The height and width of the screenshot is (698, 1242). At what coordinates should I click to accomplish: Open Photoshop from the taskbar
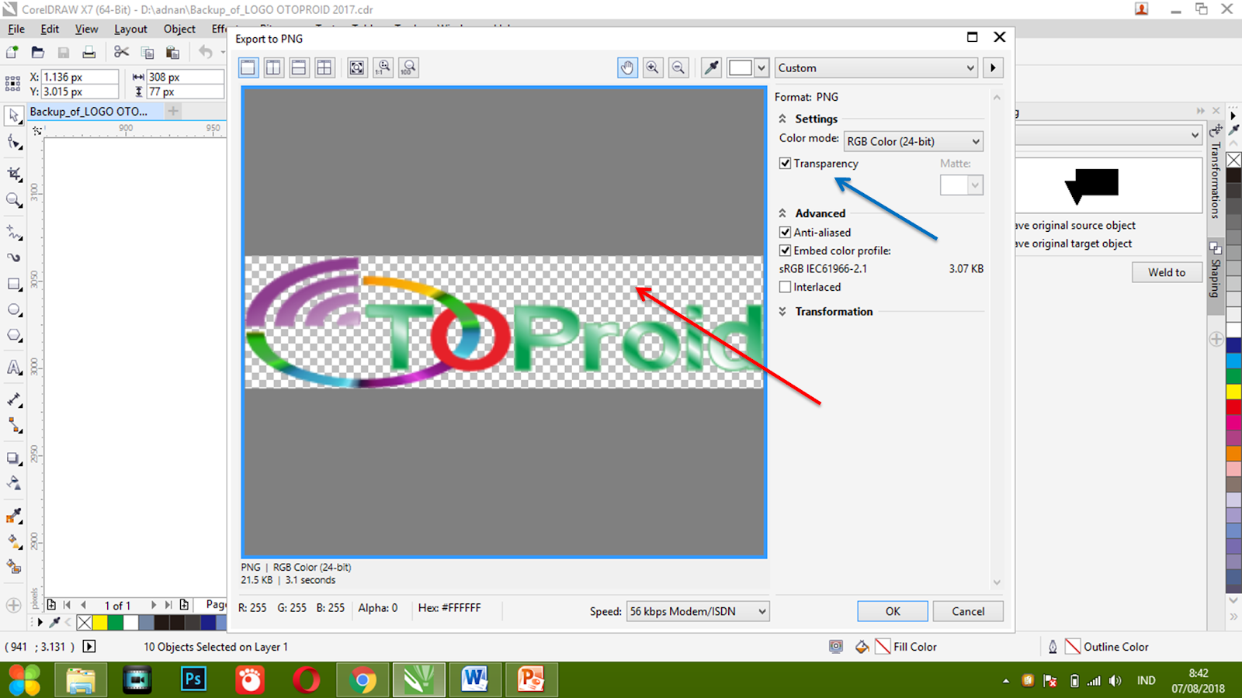(193, 680)
